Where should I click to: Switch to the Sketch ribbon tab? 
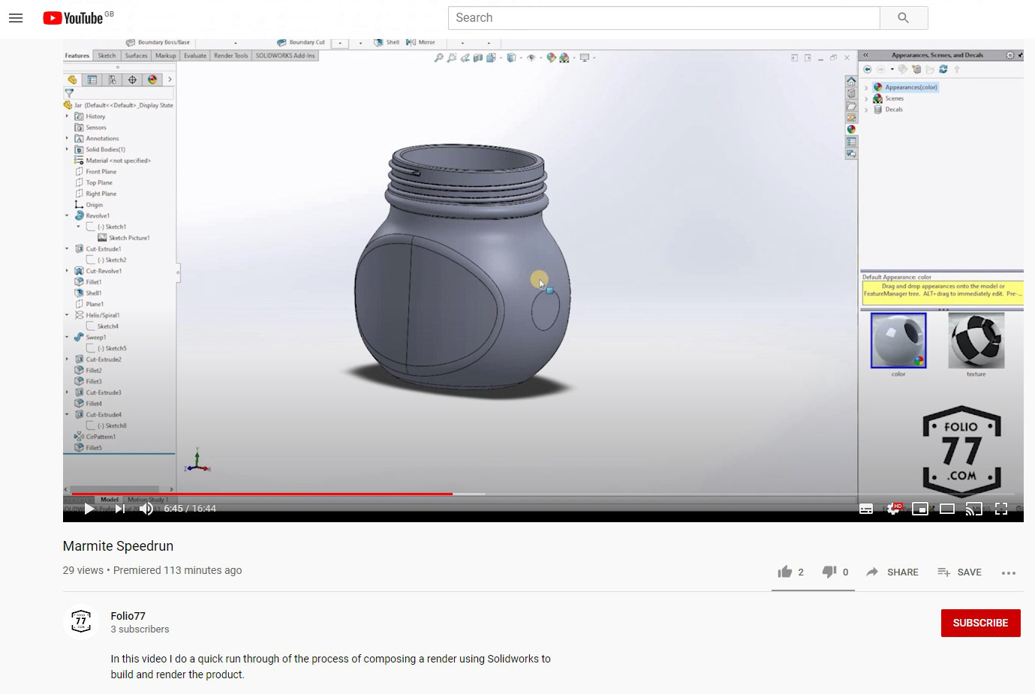point(107,56)
